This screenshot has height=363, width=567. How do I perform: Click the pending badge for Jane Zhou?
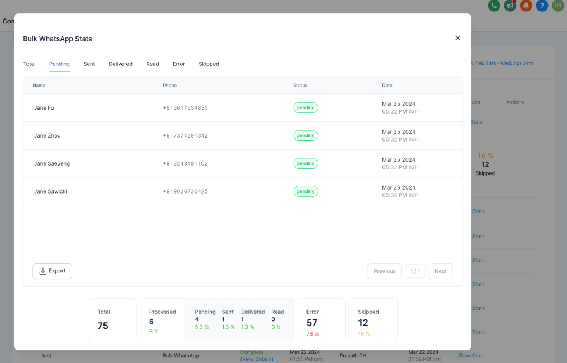click(x=305, y=135)
